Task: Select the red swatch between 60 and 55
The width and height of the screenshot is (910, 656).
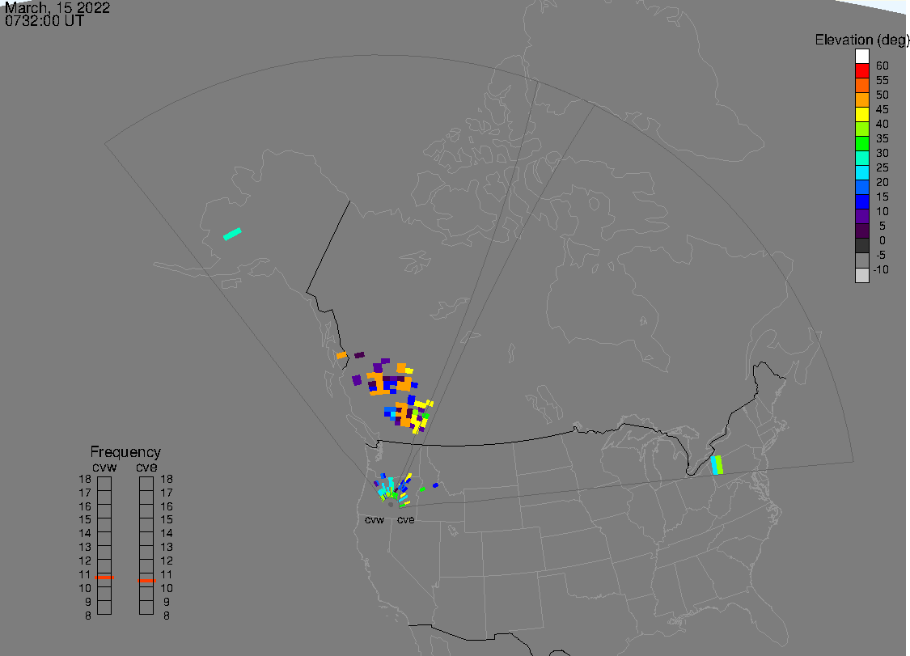Action: pos(861,71)
